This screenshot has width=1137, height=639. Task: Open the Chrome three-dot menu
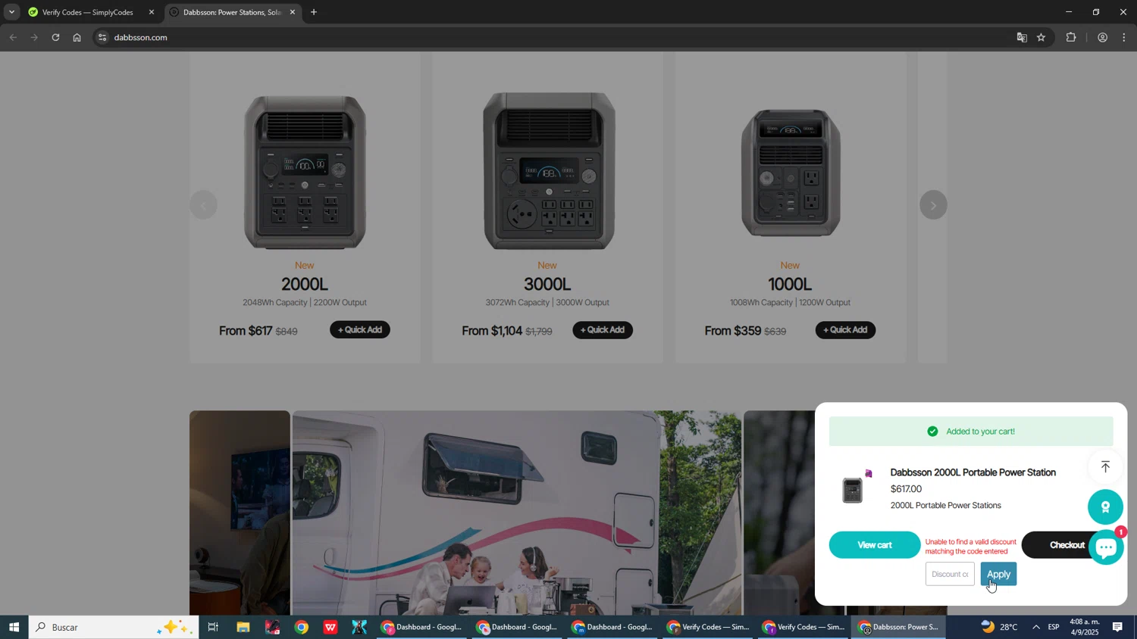click(x=1124, y=37)
